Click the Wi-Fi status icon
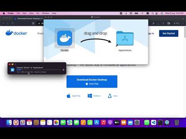 (x=142, y=13)
